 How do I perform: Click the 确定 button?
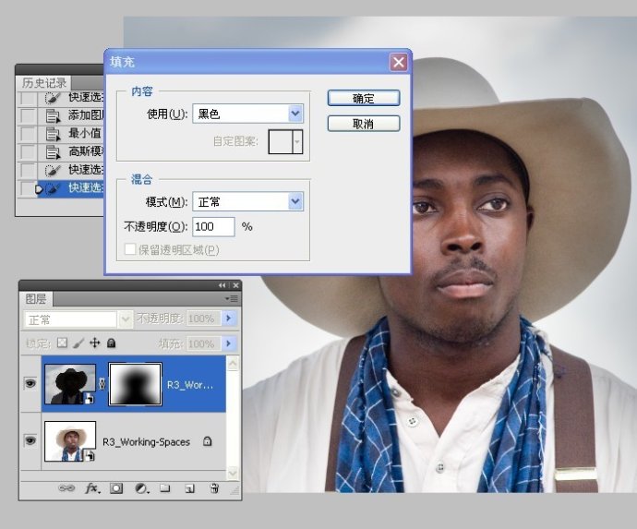pyautogui.click(x=364, y=98)
